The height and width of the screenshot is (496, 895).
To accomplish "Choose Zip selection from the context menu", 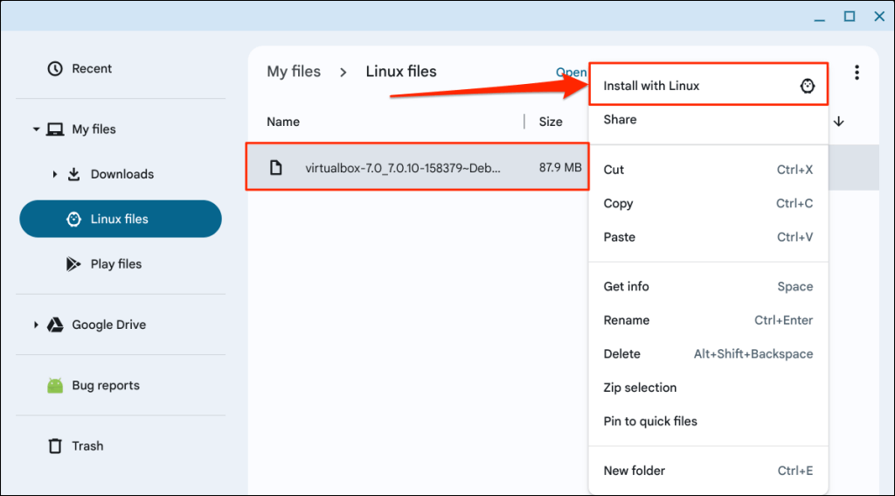I will click(x=708, y=388).
